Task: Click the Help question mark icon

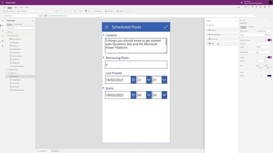Action: coord(269,7)
